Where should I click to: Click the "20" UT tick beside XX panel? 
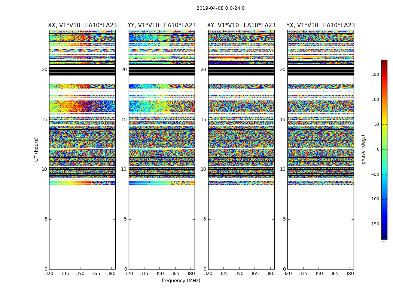pyautogui.click(x=45, y=70)
